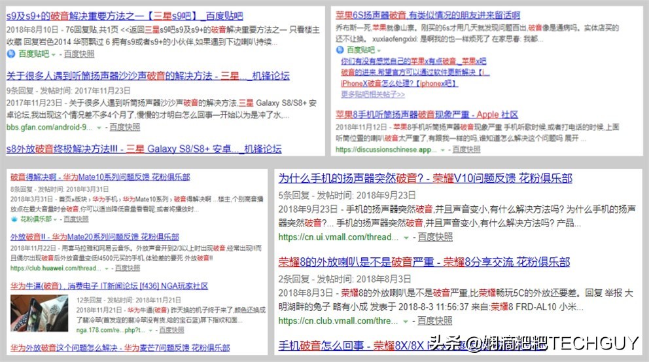Image resolution: width=649 pixels, height=362 pixels.
Task: Open the dropdown arrow next to 百度贴吧 under the 苹果6S result
Action: point(379,50)
